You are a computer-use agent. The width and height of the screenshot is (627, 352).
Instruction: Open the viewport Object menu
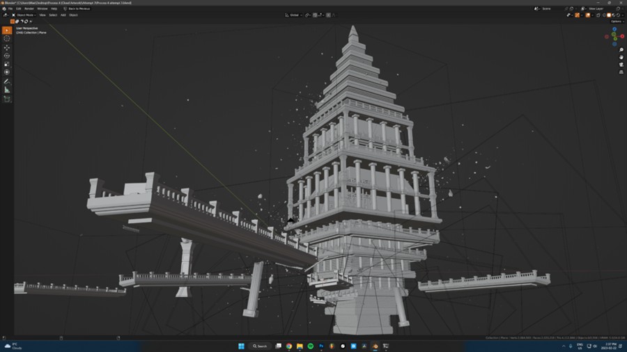coord(73,15)
